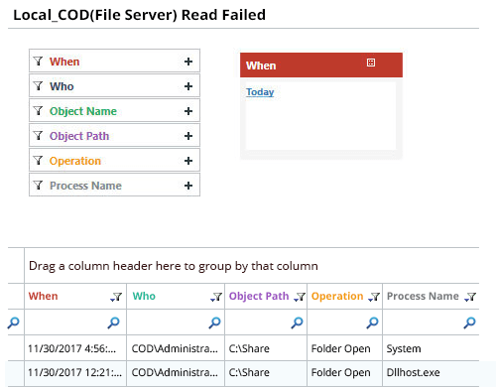Click the leftmost magnifier in filter row
The width and height of the screenshot is (496, 387).
pos(13,322)
